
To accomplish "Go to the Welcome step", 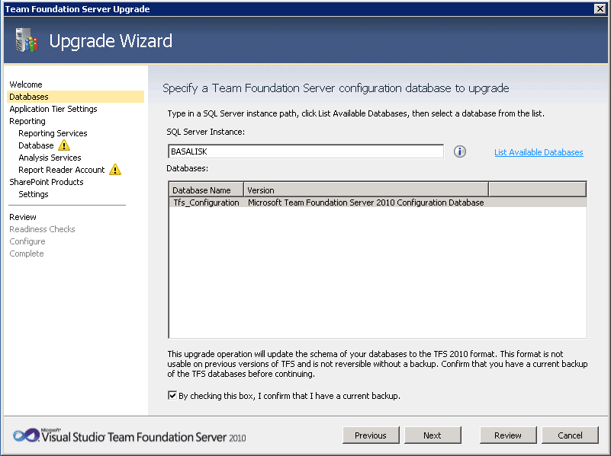I will pos(26,85).
